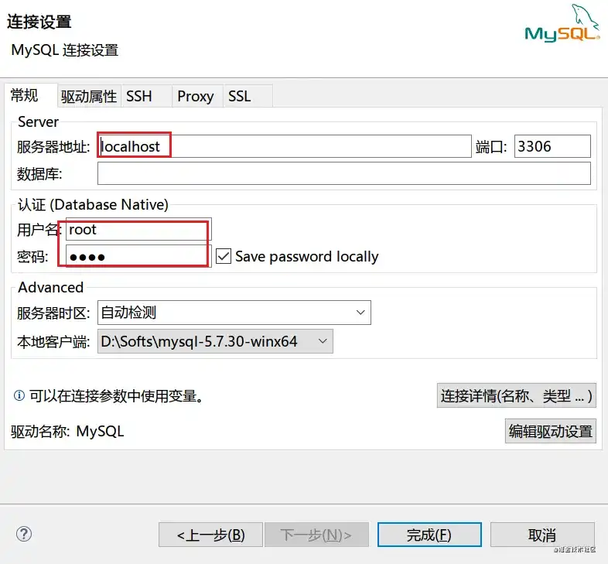Switch to the 驱动属性 tab
This screenshot has width=608, height=564.
89,96
